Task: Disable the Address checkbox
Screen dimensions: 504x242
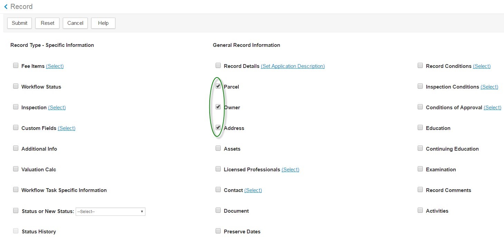Action: [x=218, y=128]
